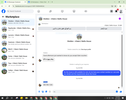Click the 440-990-7295 message bubble
Screen dimensions: 126x100
48,85
